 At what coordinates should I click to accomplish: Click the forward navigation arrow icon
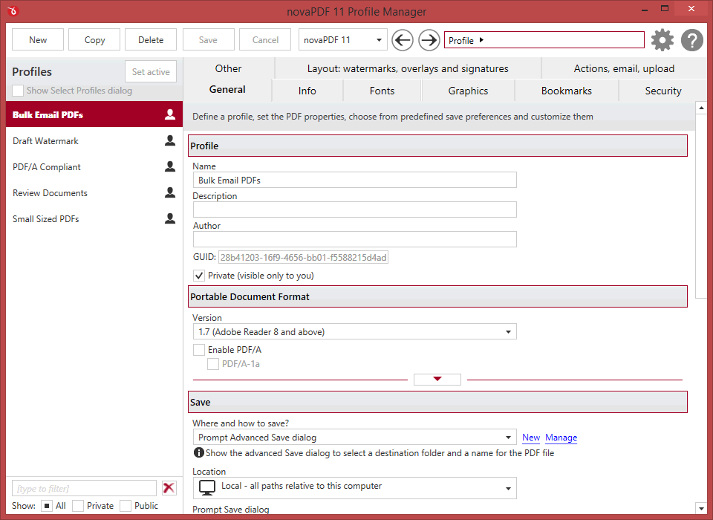[x=429, y=40]
